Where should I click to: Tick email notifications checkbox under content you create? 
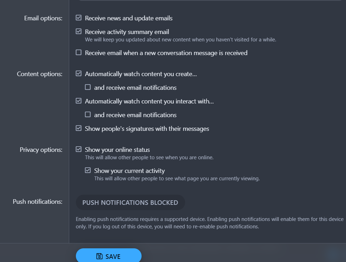[88, 87]
